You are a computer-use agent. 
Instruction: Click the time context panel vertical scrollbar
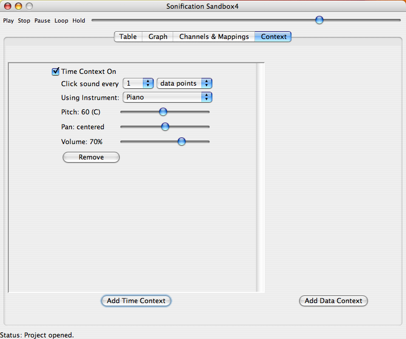click(260, 177)
